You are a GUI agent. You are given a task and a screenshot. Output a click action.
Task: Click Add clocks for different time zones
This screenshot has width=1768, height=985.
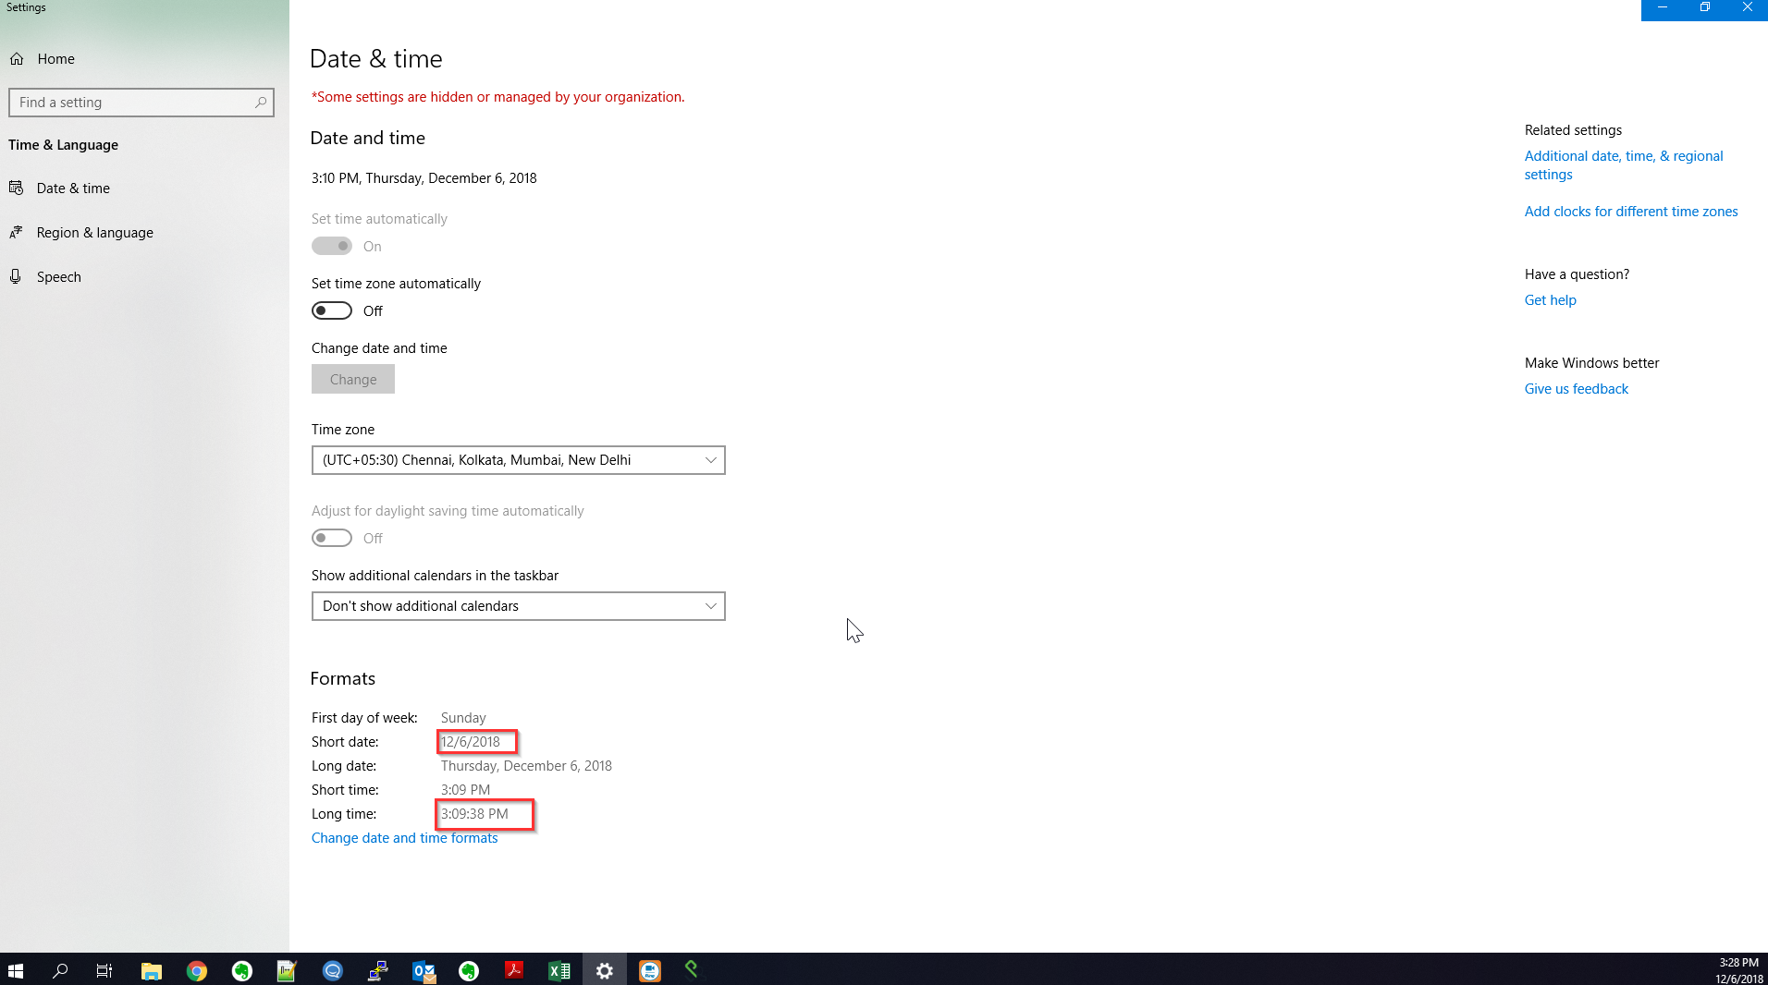coord(1630,212)
